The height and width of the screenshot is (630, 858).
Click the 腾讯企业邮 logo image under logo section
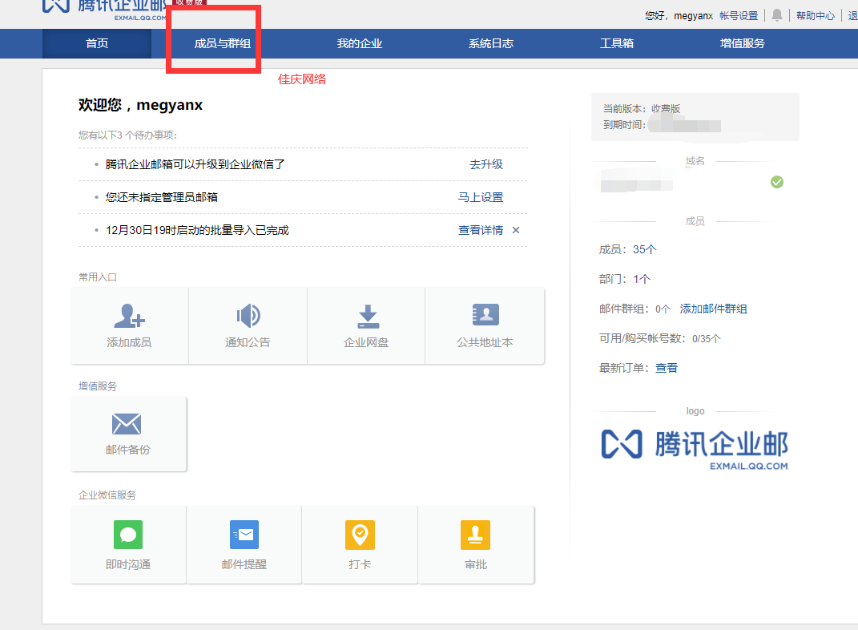pos(695,449)
